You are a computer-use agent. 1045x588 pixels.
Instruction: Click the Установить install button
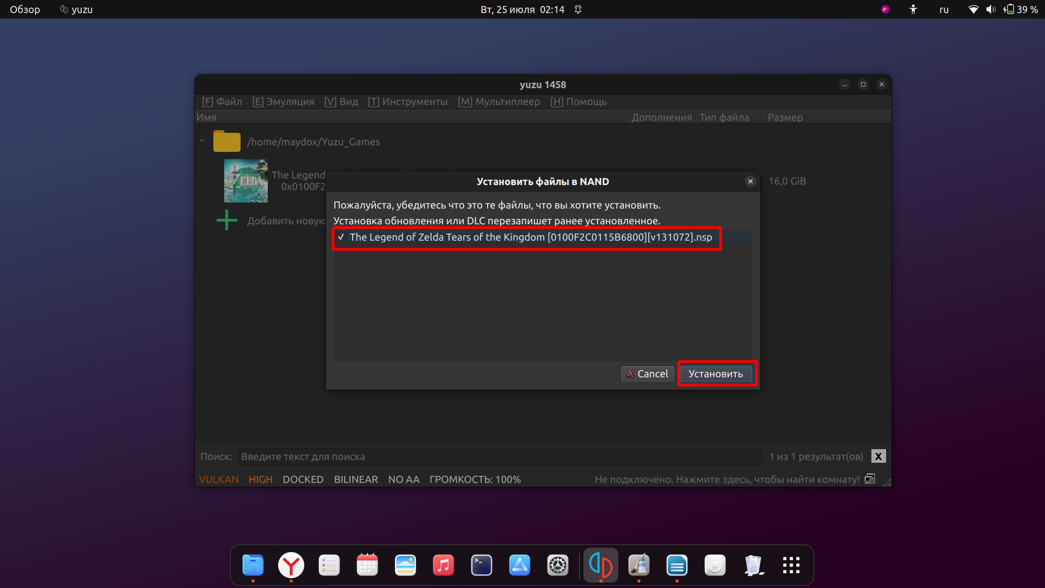coord(716,373)
